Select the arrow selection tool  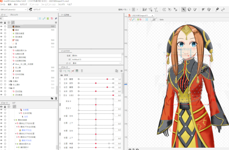(184, 10)
